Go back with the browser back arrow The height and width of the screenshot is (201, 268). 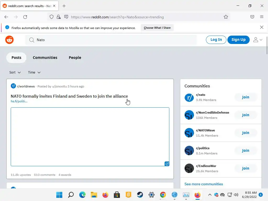click(x=6, y=17)
